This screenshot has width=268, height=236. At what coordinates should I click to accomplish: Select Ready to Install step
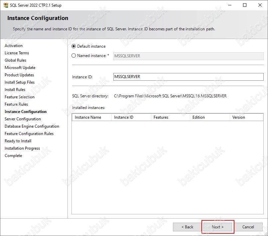(x=18, y=141)
